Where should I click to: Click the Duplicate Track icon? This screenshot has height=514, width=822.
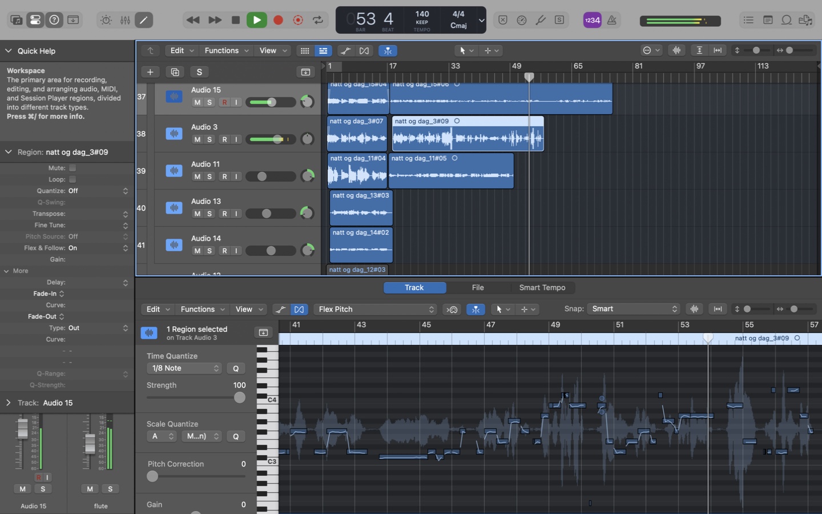[x=175, y=72]
